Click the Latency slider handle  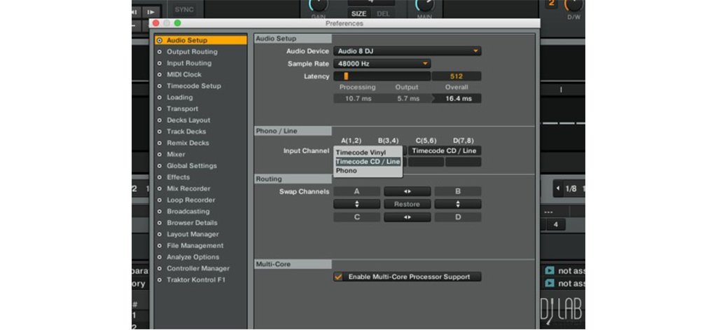(x=346, y=76)
